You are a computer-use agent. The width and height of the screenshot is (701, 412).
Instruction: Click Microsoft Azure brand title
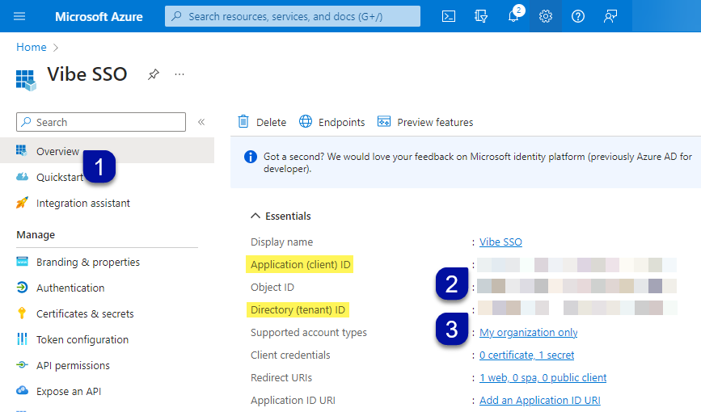click(99, 16)
